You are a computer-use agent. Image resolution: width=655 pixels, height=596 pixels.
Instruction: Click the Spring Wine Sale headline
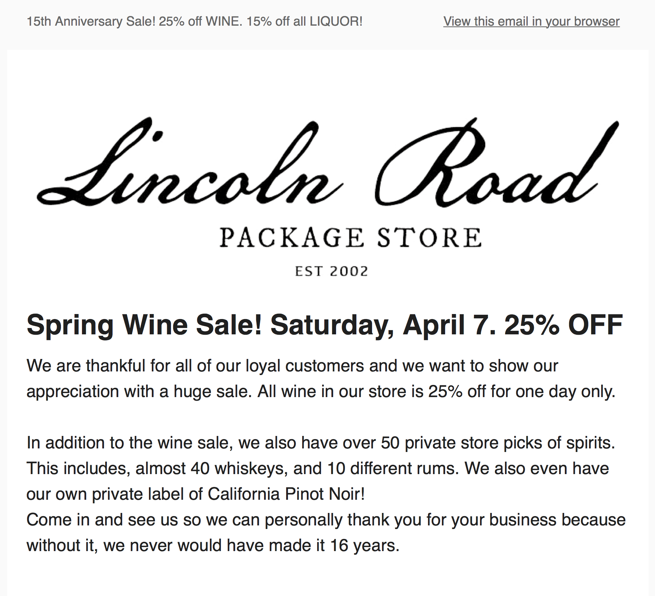[325, 325]
